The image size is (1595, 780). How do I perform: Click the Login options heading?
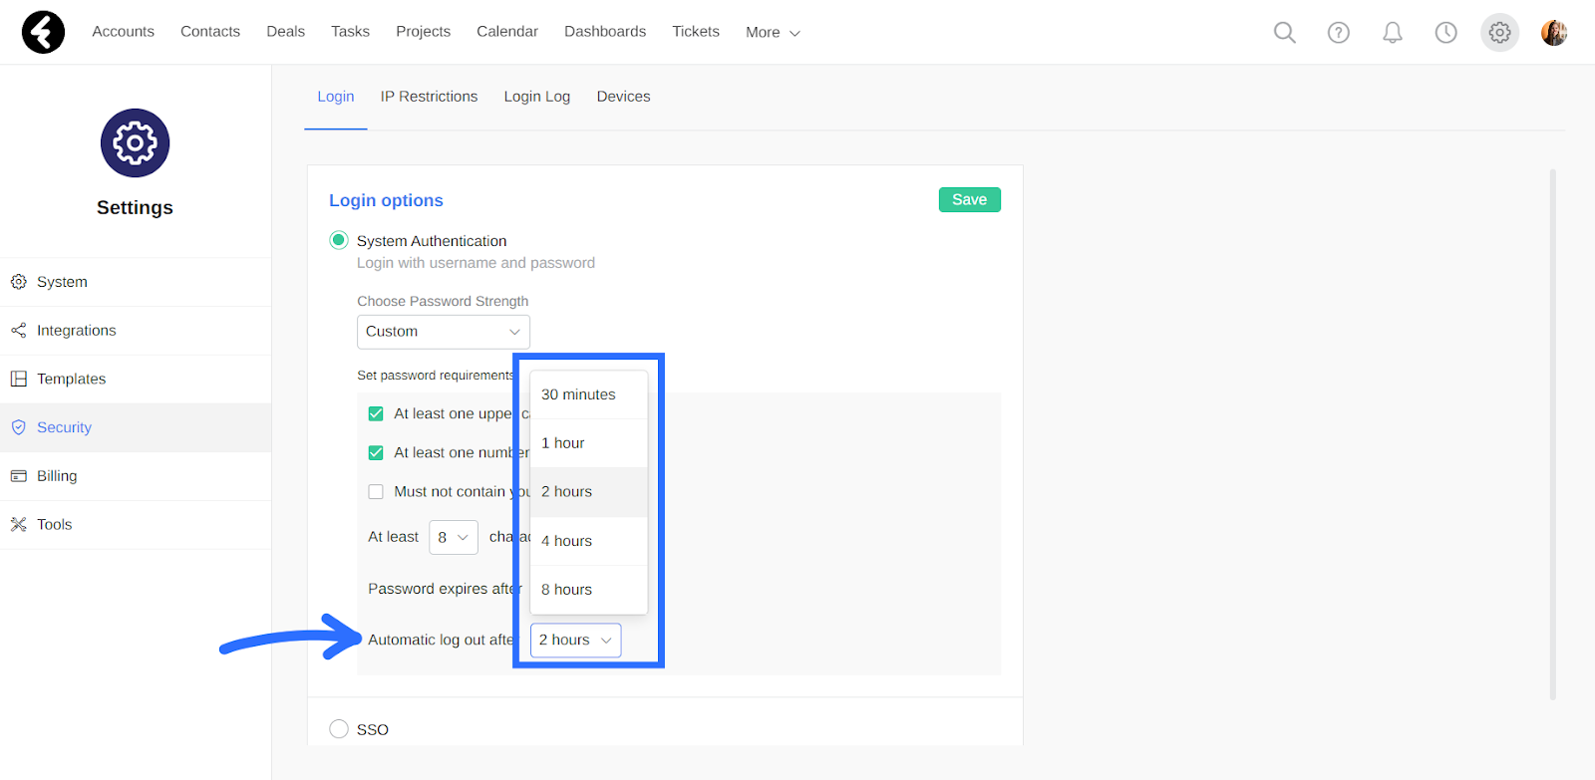pyautogui.click(x=387, y=200)
